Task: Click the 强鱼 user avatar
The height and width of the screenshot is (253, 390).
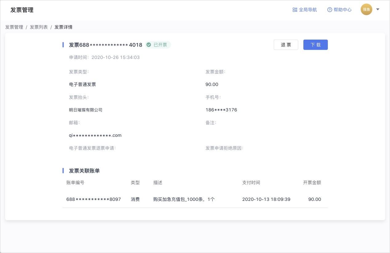Action: pyautogui.click(x=366, y=10)
